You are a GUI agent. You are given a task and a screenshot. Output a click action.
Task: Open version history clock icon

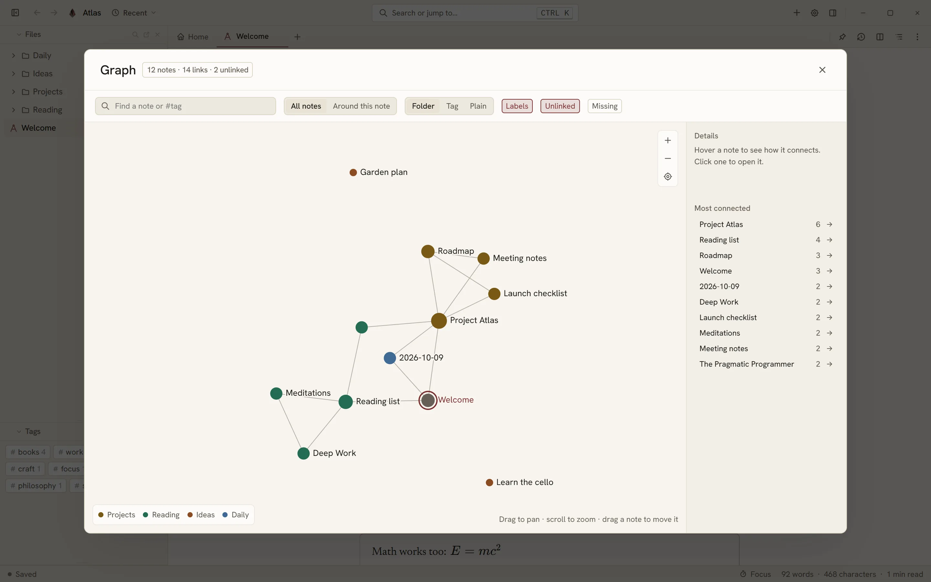pyautogui.click(x=861, y=37)
